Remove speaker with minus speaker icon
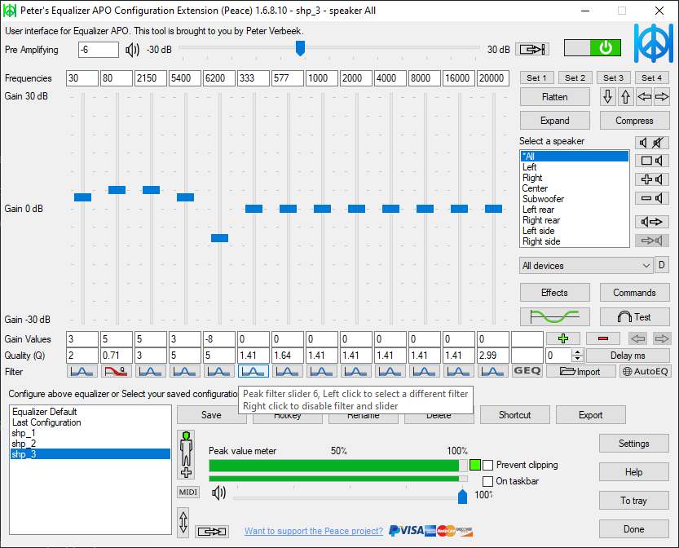 coord(652,198)
